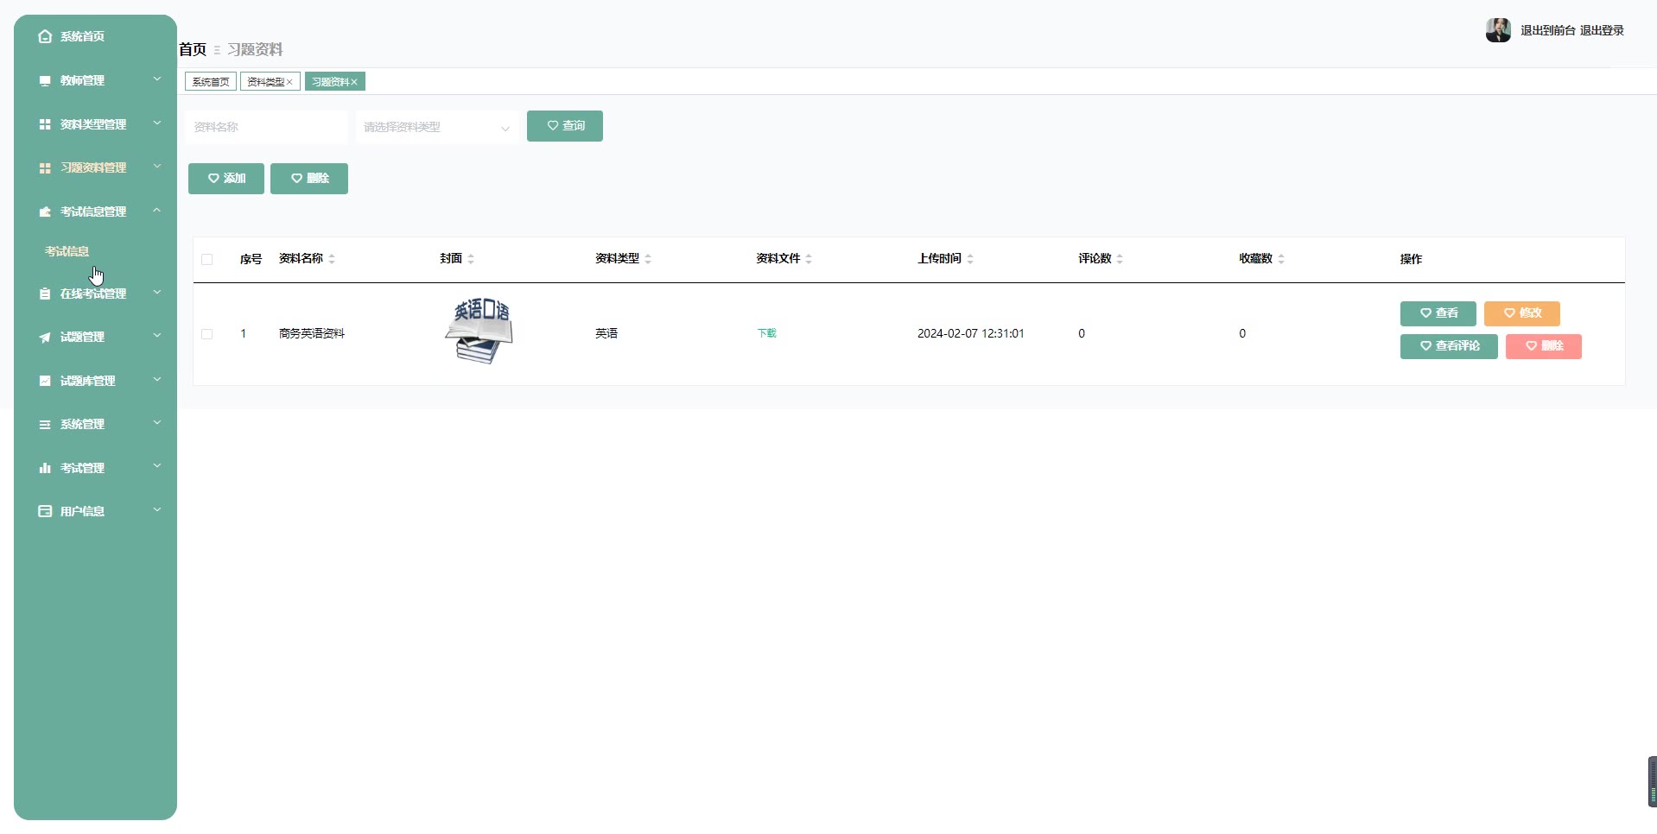1657x834 pixels.
Task: Select the checkbox for 商务英语资料 row
Action: (x=207, y=334)
